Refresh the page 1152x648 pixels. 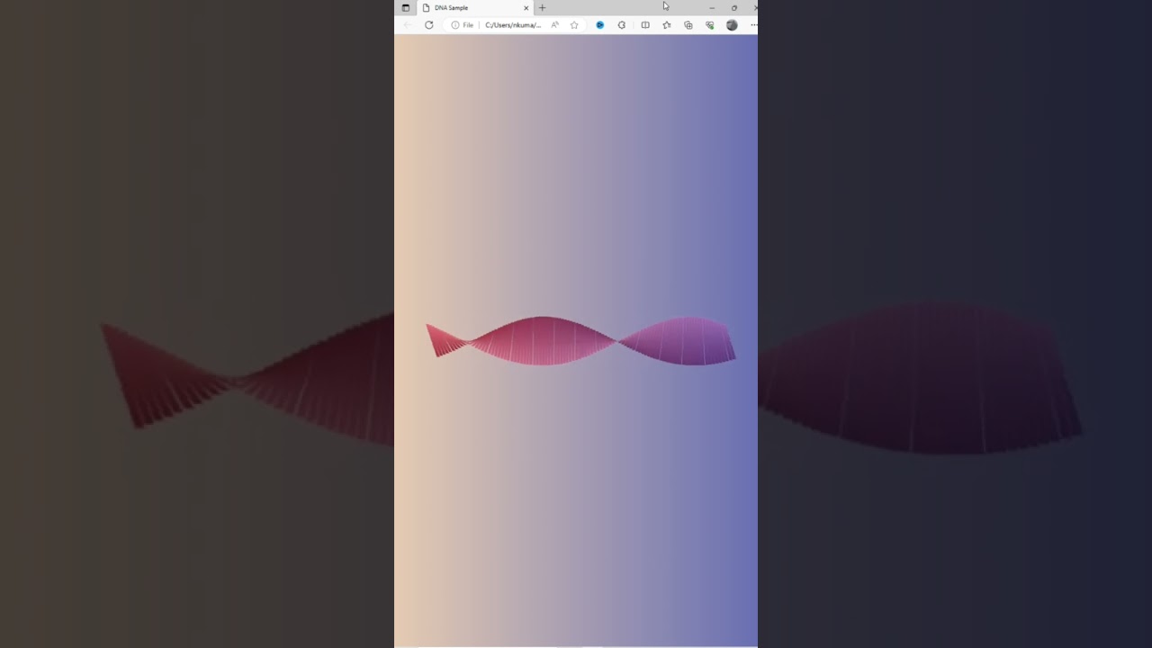428,25
